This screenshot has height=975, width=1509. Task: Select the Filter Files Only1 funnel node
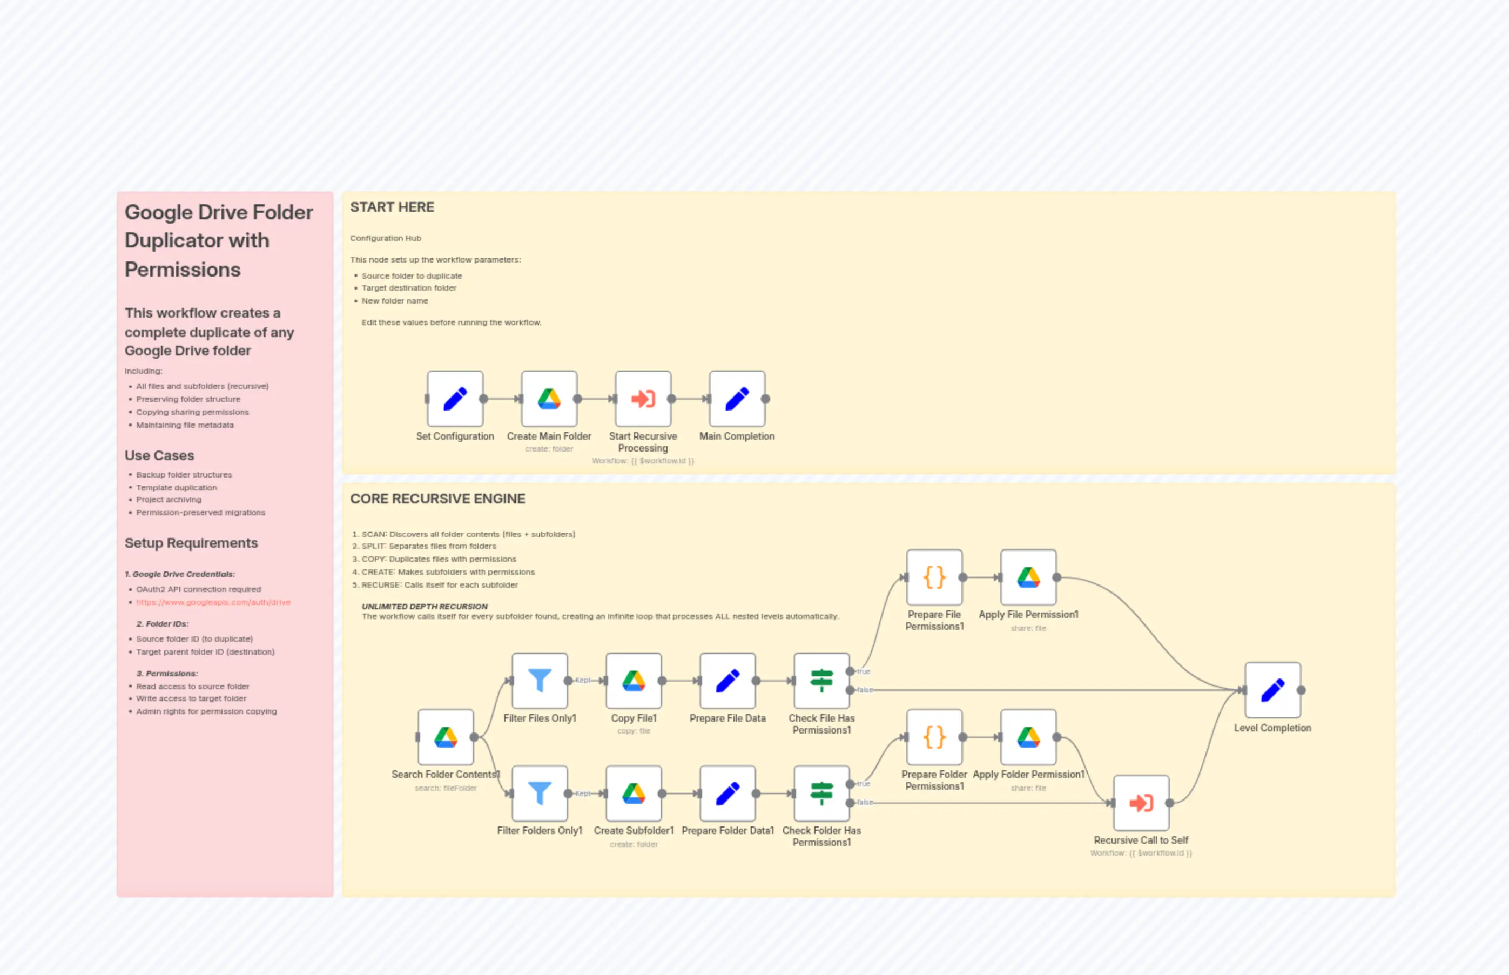point(540,681)
